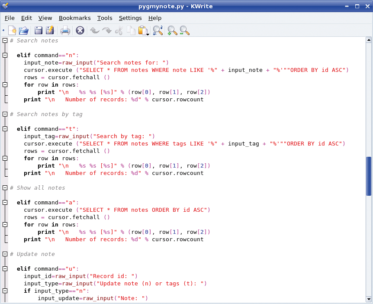This screenshot has width=373, height=304.
Task: Collapse the '# Search notes' comment fold marker
Action: tap(5, 40)
